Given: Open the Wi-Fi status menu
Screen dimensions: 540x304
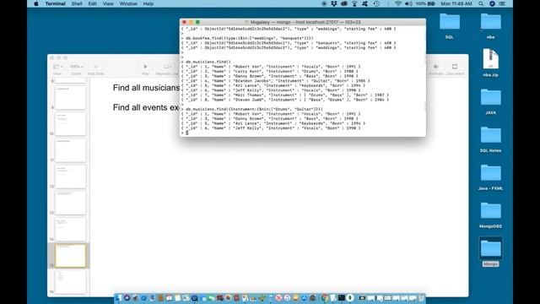Looking at the screenshot, I should tap(397, 3).
